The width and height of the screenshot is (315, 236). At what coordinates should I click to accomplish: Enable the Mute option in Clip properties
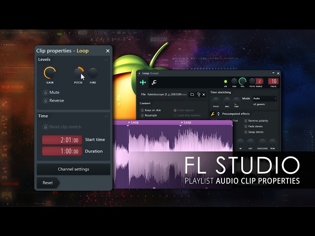tap(51, 92)
